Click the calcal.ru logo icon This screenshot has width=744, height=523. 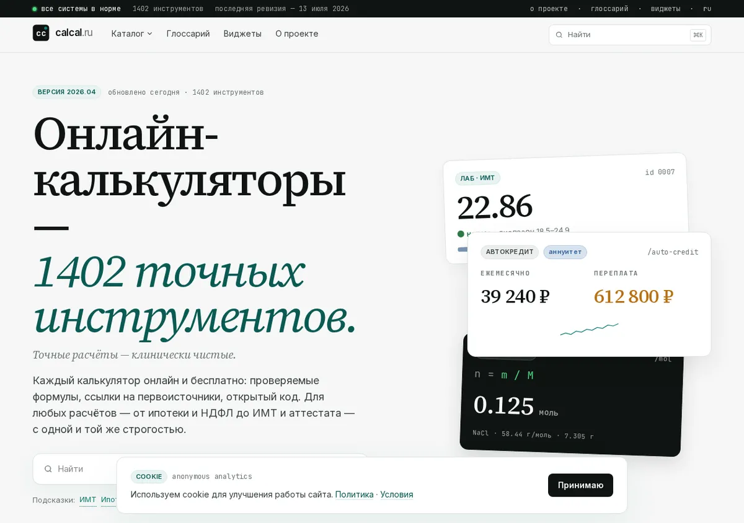pyautogui.click(x=41, y=33)
